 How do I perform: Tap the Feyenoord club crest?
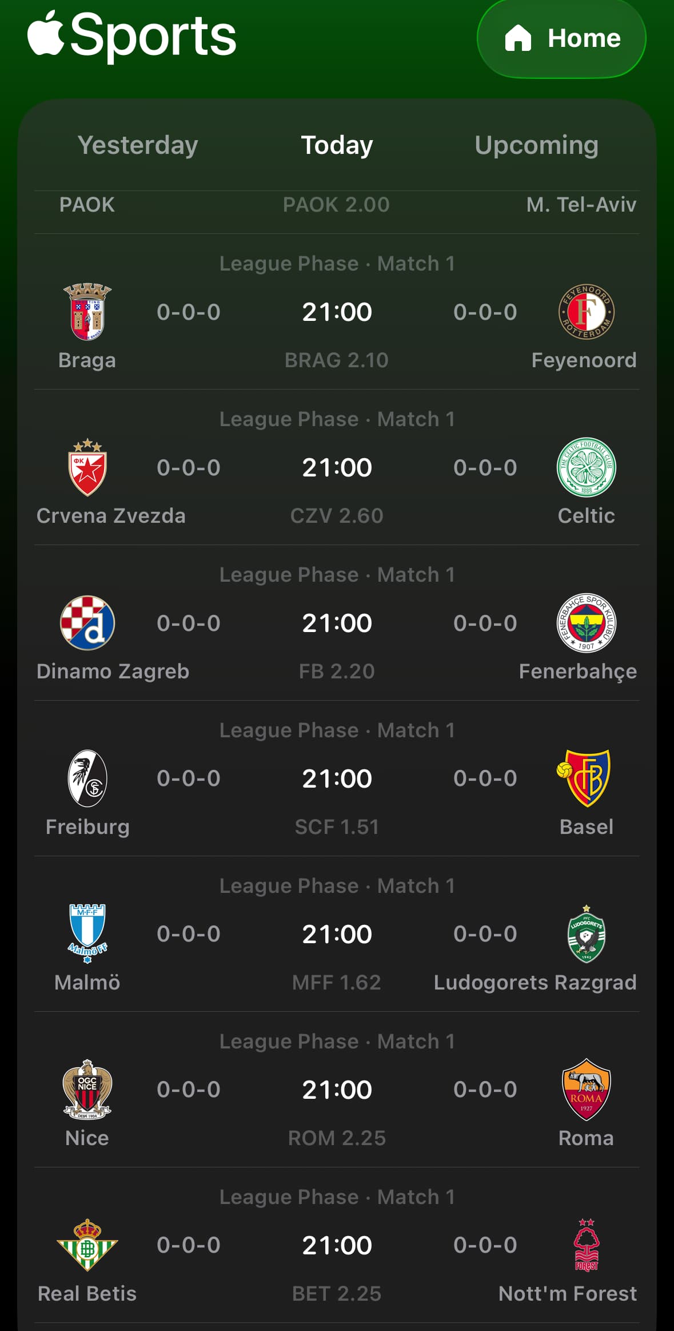tap(586, 312)
